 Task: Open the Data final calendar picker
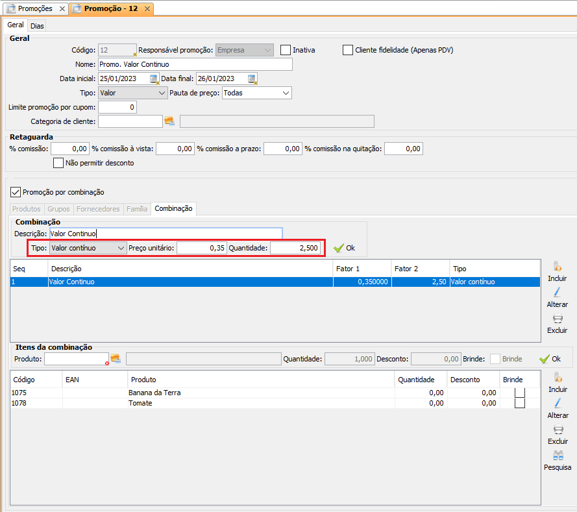coord(252,79)
